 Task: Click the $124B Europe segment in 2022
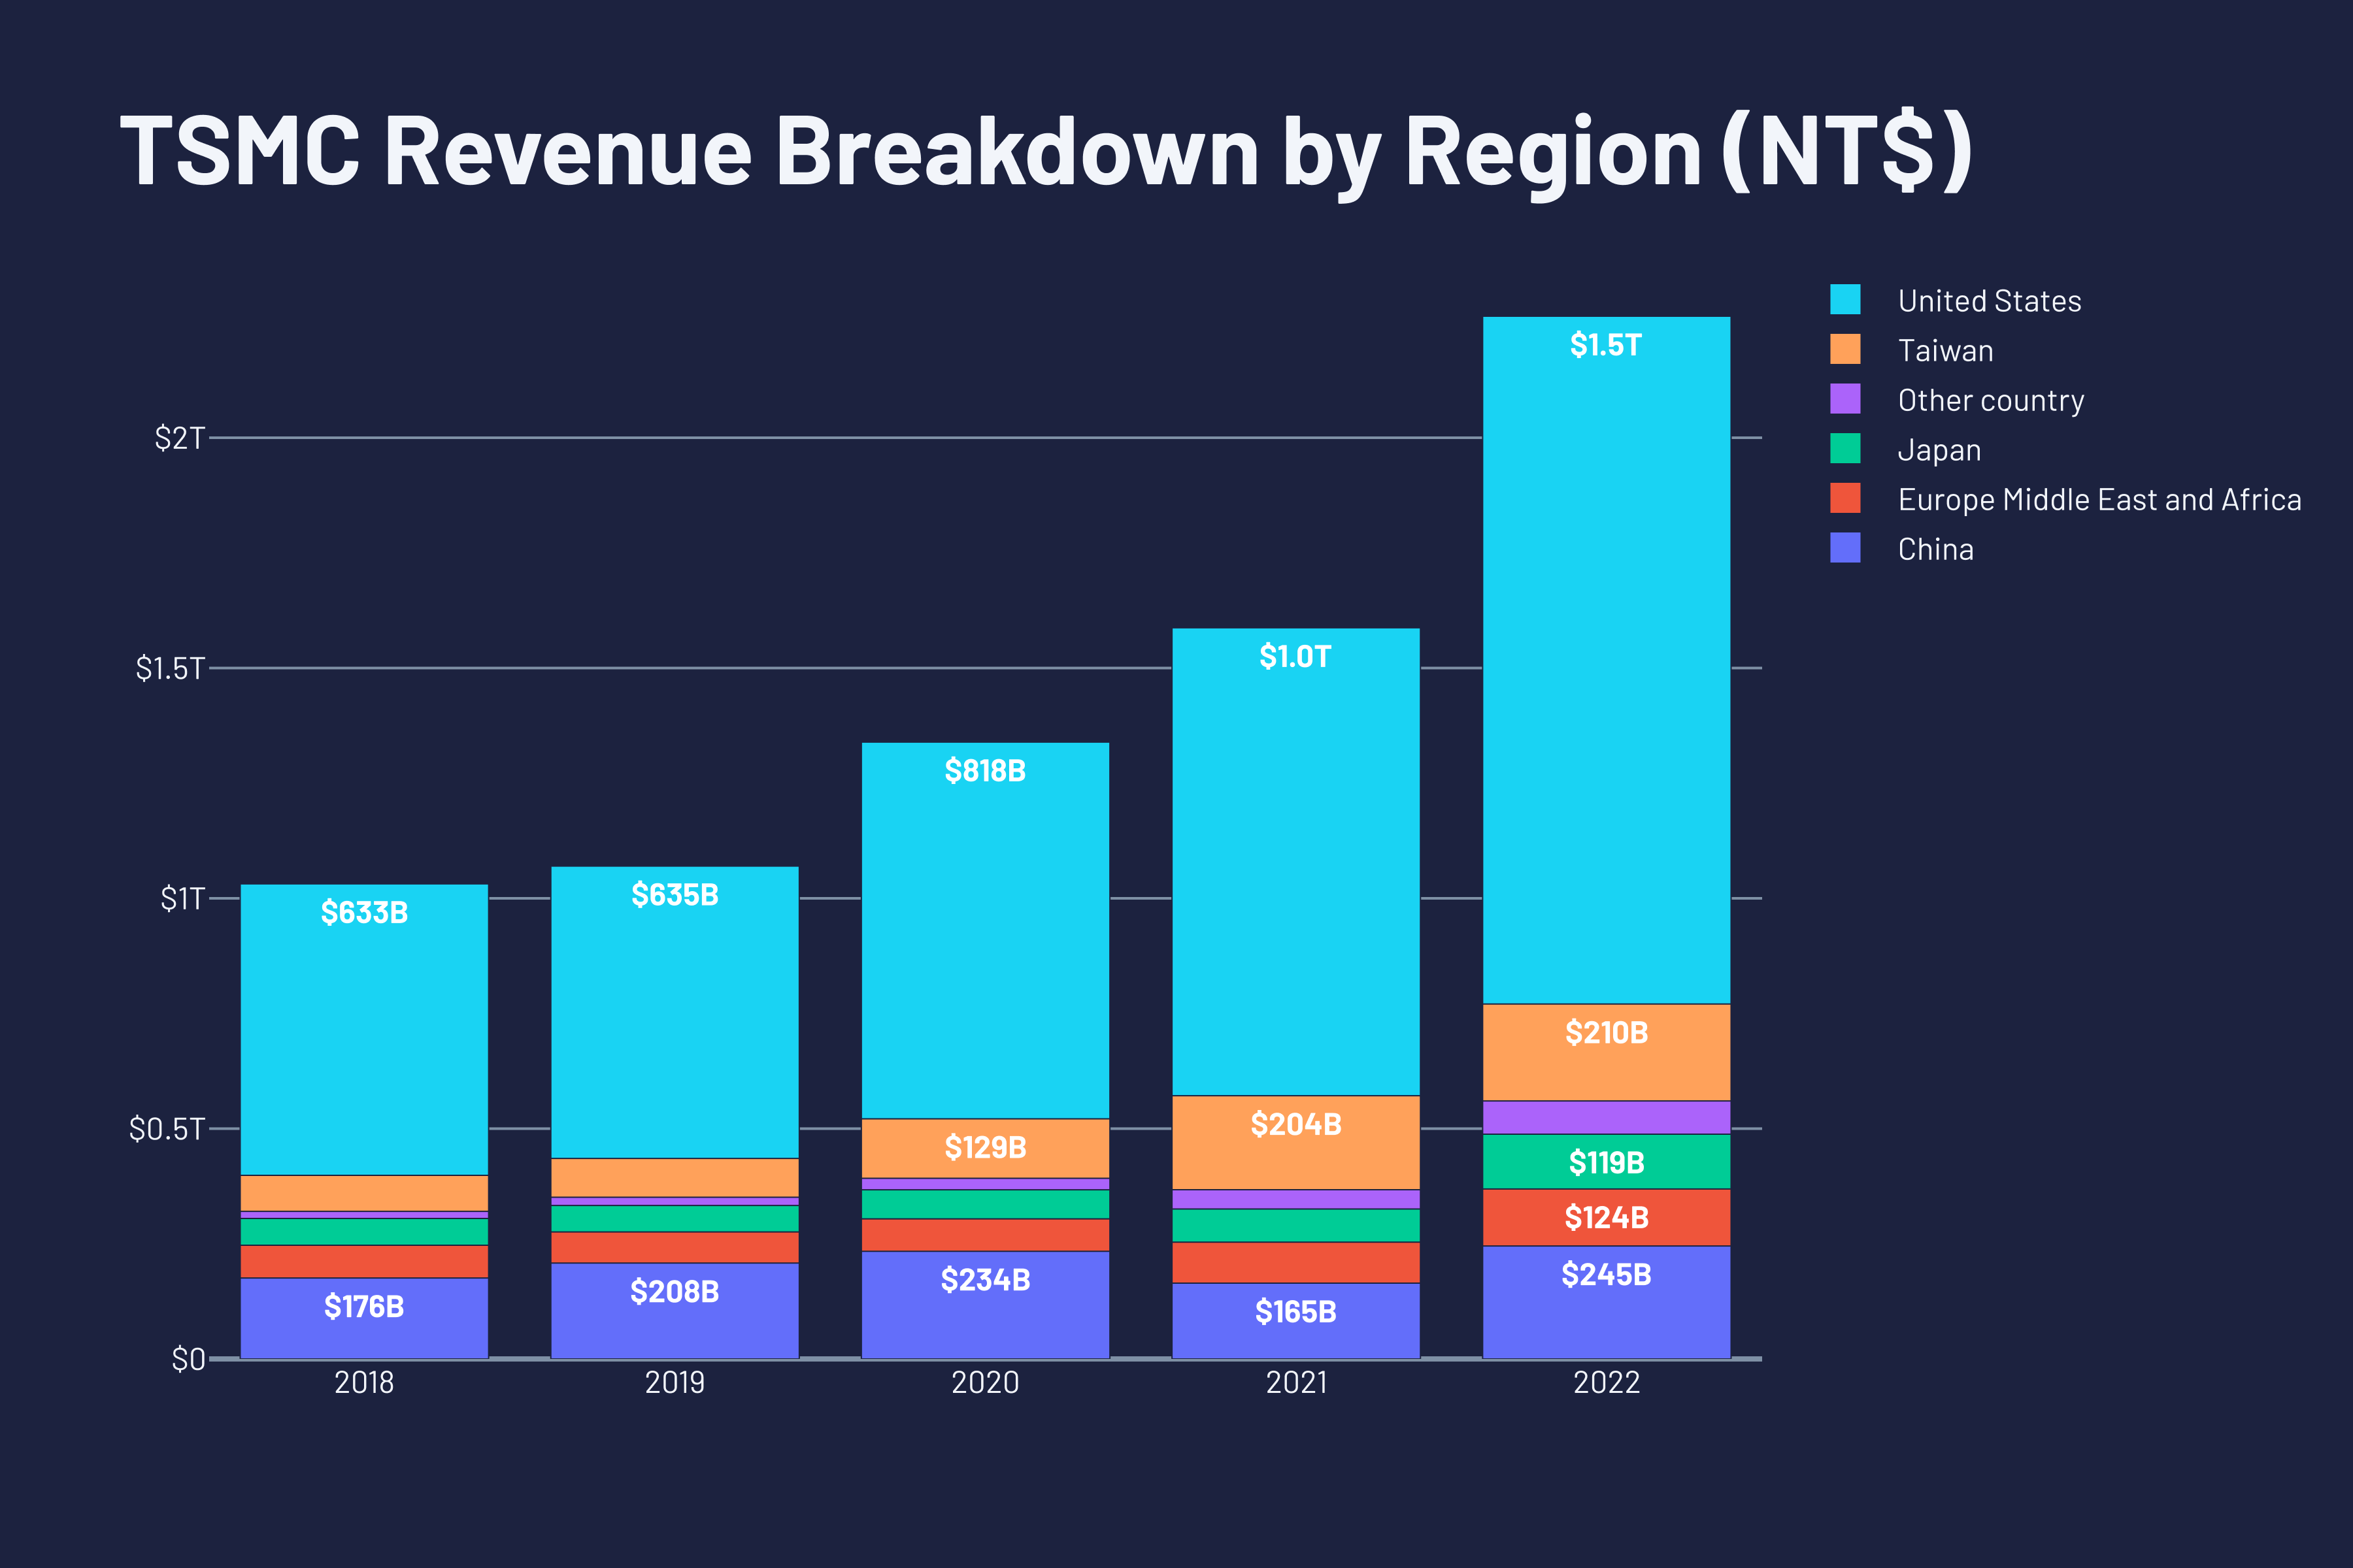(x=1606, y=1217)
